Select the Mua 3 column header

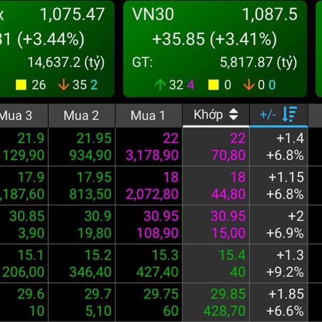[x=24, y=115]
